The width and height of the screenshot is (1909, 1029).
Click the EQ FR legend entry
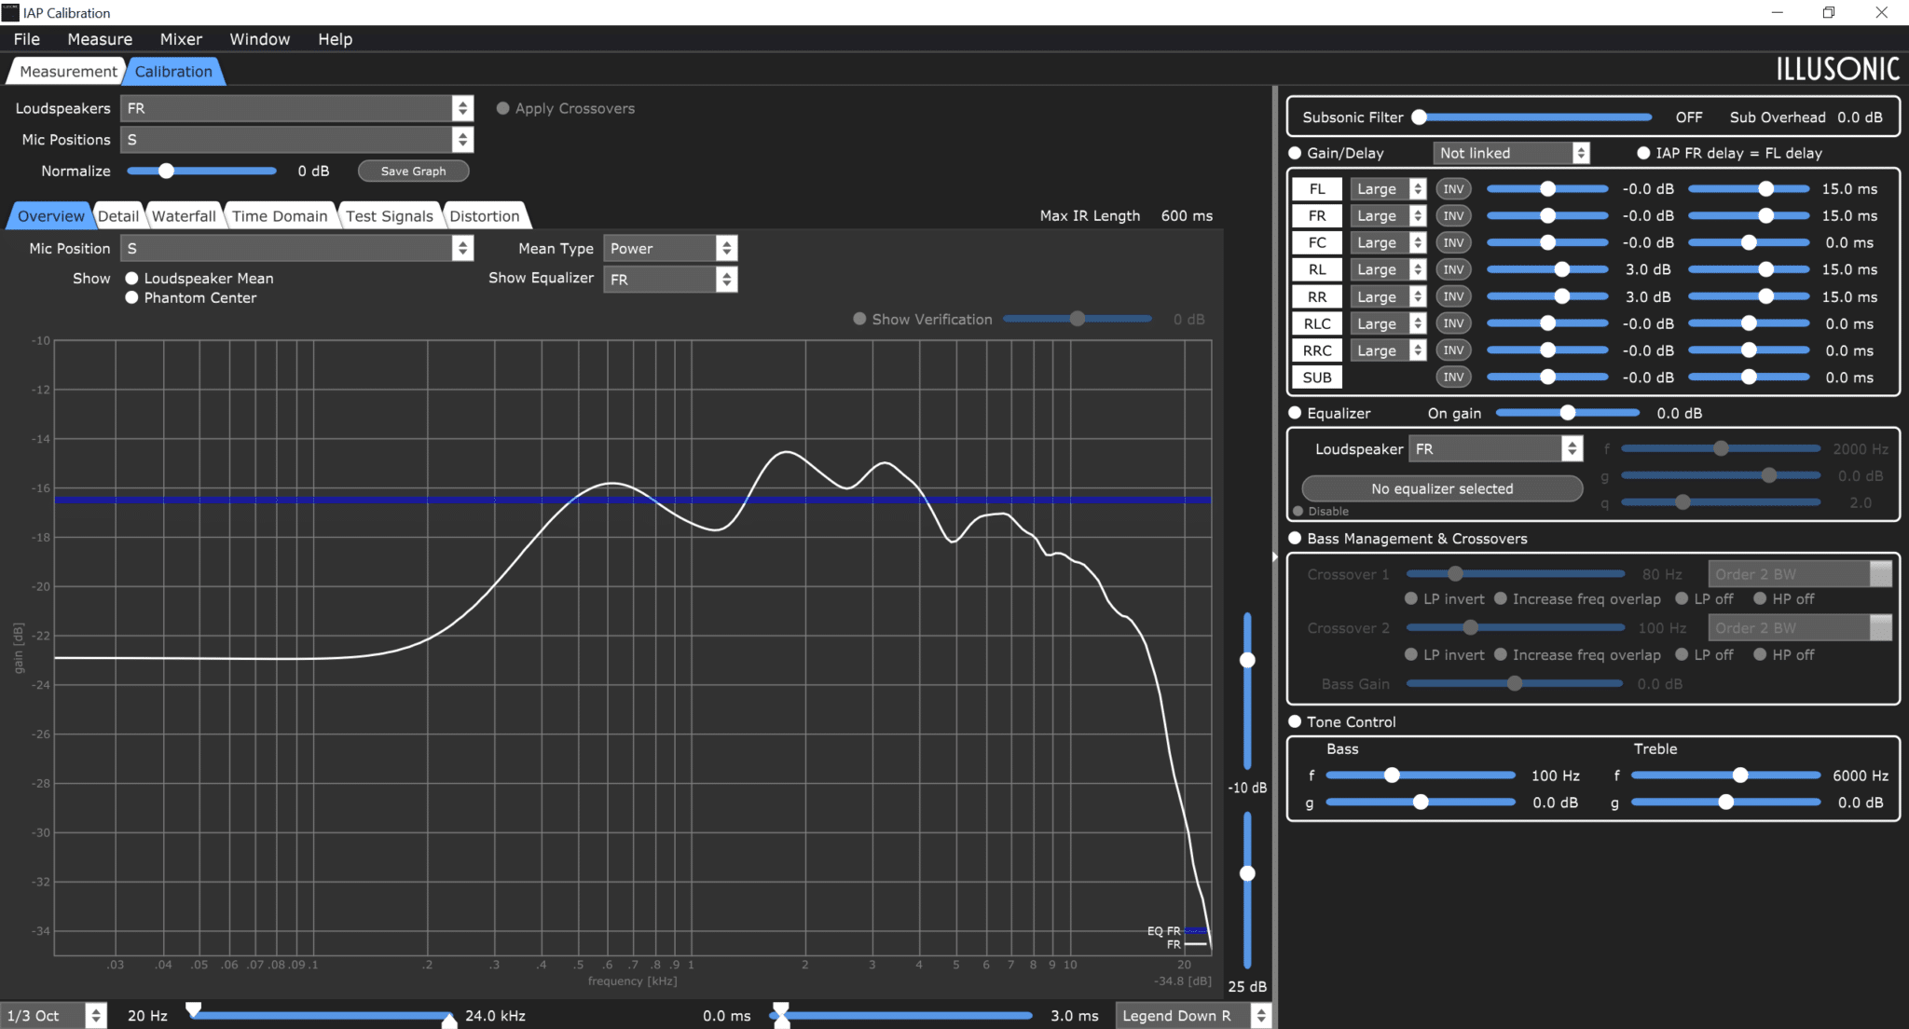[1176, 931]
